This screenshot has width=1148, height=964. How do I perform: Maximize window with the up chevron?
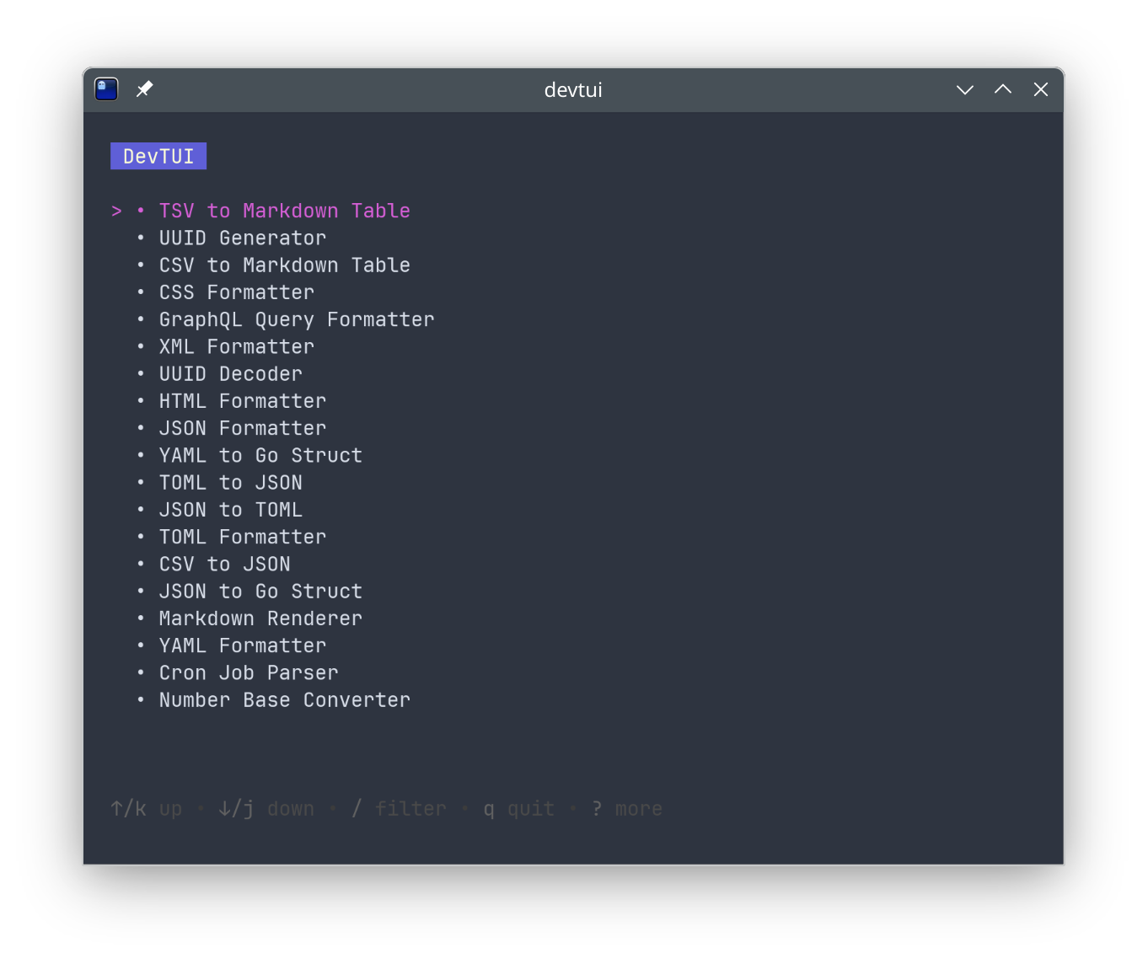(x=1002, y=89)
